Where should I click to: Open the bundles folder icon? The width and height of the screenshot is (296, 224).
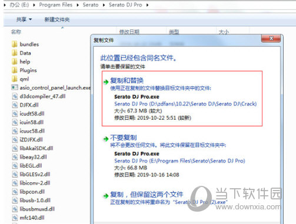(14, 44)
